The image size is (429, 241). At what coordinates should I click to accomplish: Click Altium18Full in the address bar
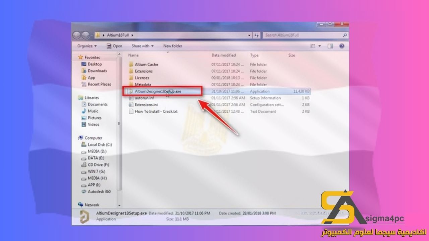(x=118, y=35)
